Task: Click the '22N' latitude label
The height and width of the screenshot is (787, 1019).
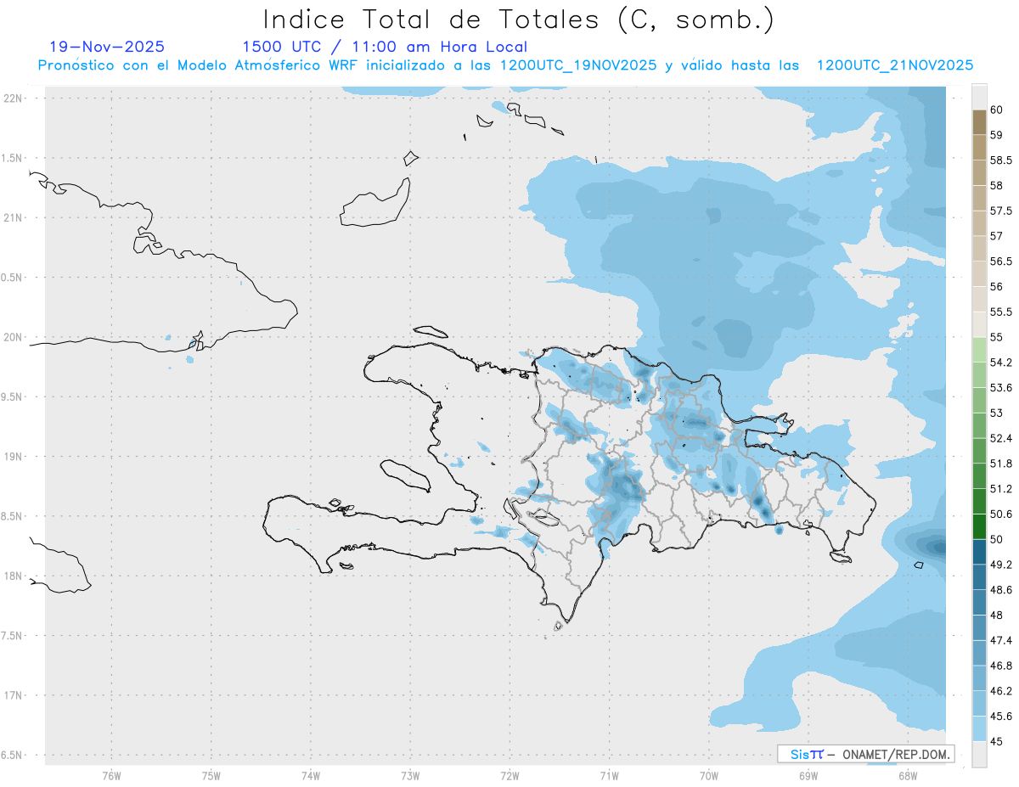Action: pyautogui.click(x=13, y=98)
